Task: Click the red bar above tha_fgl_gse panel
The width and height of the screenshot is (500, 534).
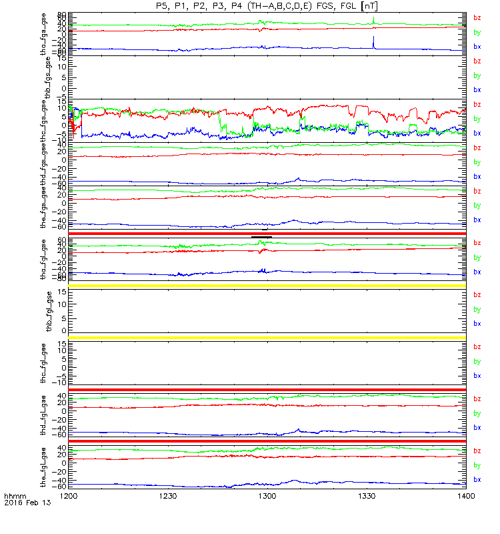Action: (x=267, y=234)
